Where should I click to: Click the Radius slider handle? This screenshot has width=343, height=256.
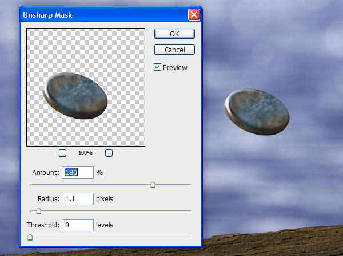pyautogui.click(x=38, y=211)
